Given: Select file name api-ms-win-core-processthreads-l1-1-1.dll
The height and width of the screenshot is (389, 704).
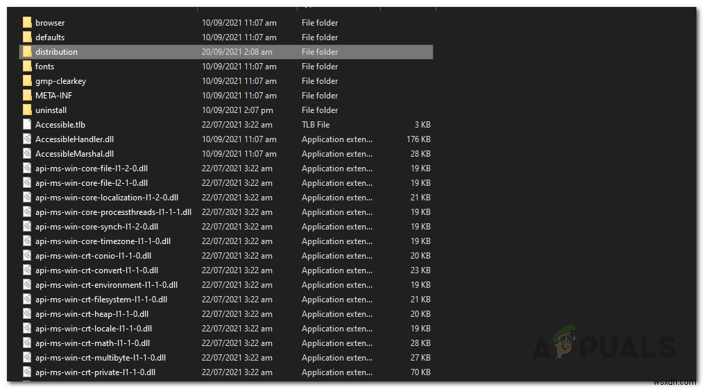Looking at the screenshot, I should click(113, 212).
